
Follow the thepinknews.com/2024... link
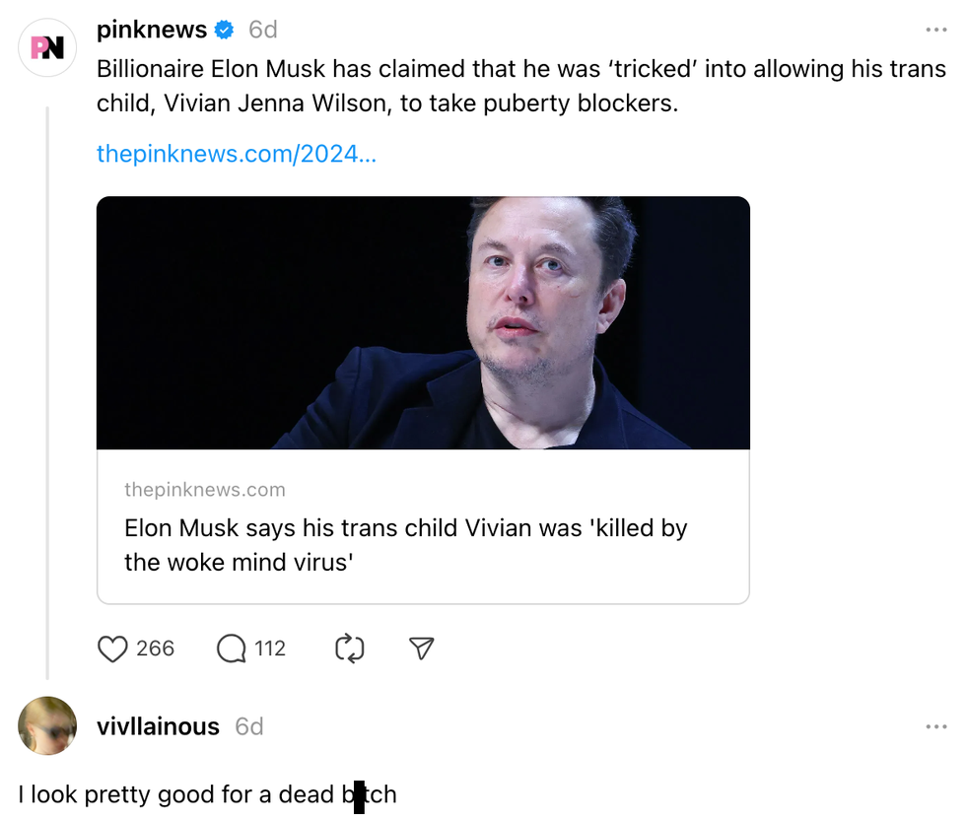point(237,154)
